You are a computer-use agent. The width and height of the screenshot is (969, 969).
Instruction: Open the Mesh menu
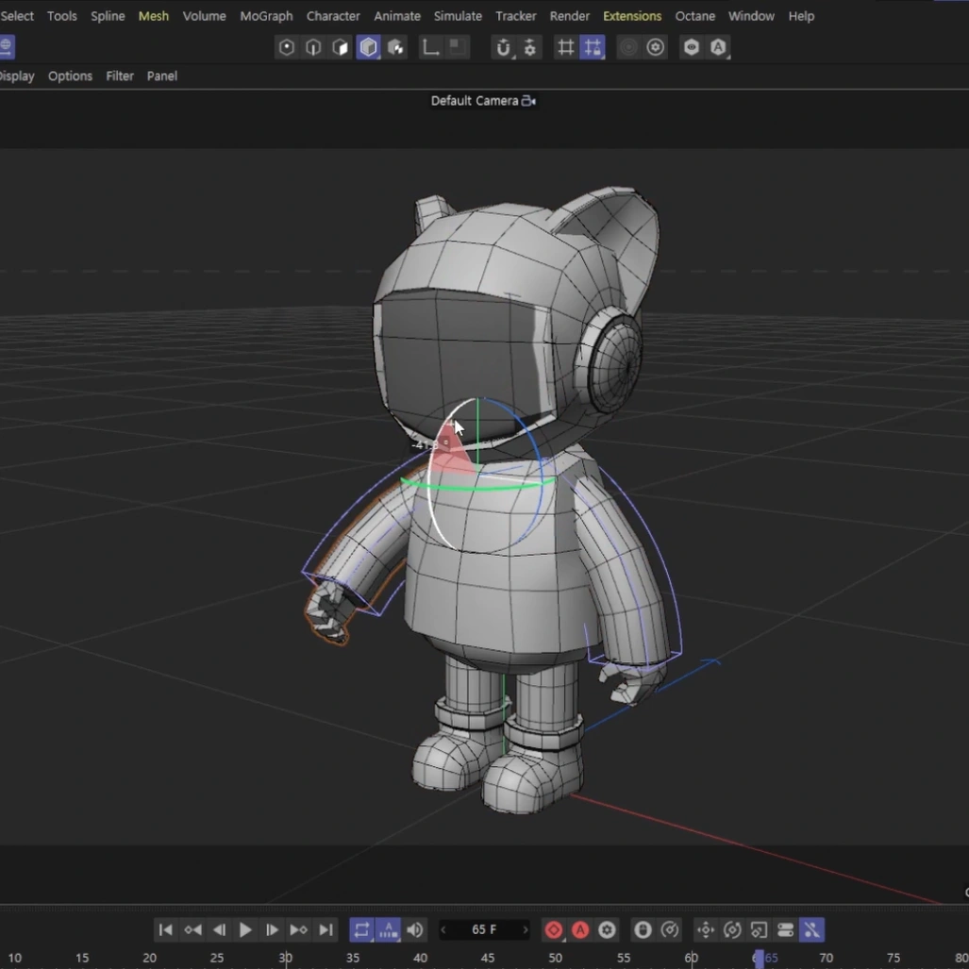(153, 16)
